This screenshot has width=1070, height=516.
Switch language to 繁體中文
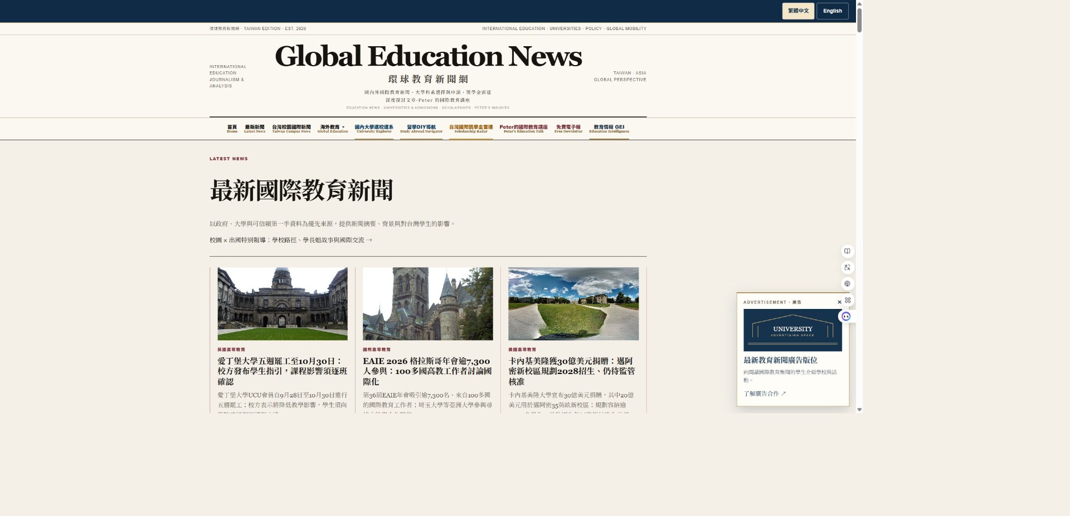(798, 11)
